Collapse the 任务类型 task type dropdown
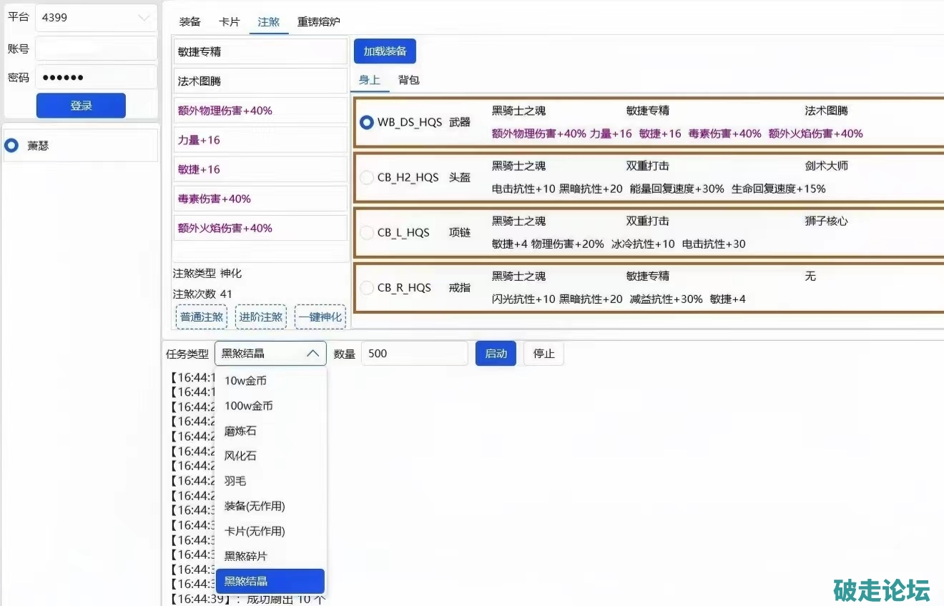 click(x=270, y=353)
